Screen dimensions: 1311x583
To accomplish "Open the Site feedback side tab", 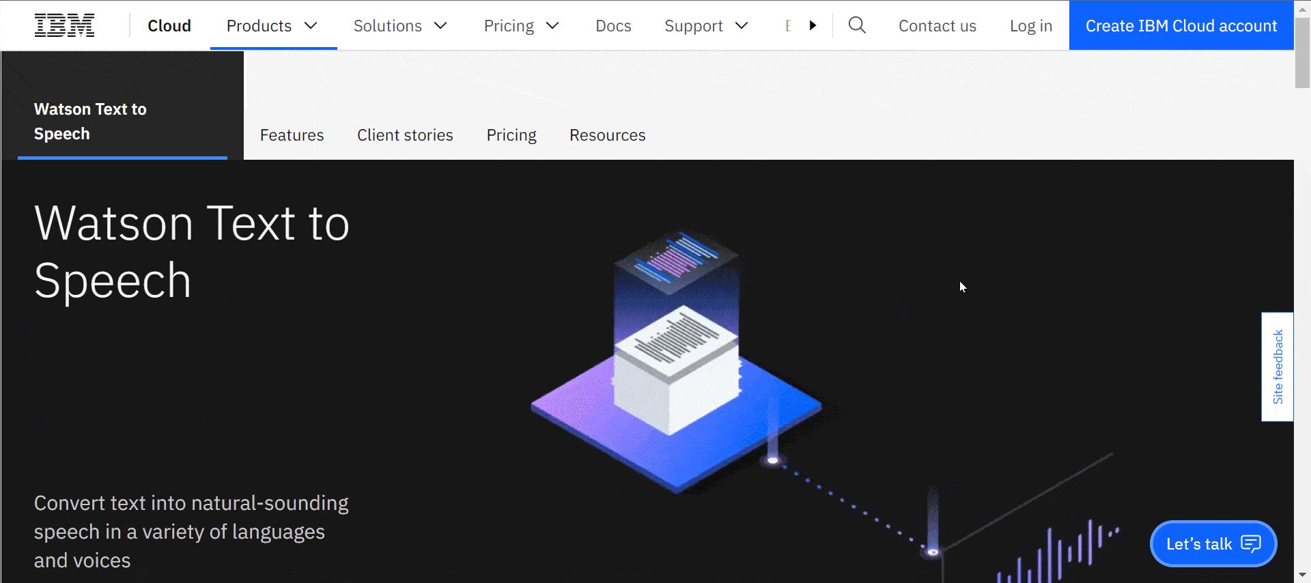I will [x=1278, y=367].
